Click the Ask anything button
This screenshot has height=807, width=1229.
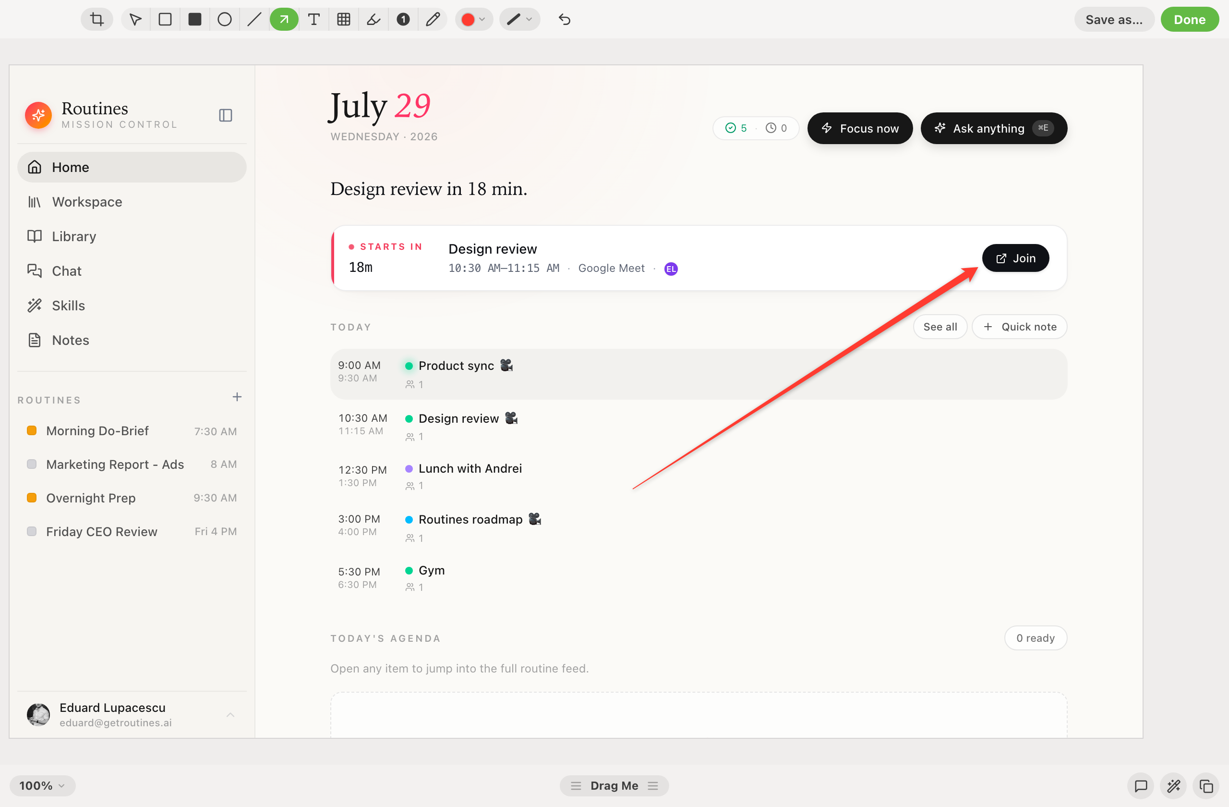pos(994,128)
